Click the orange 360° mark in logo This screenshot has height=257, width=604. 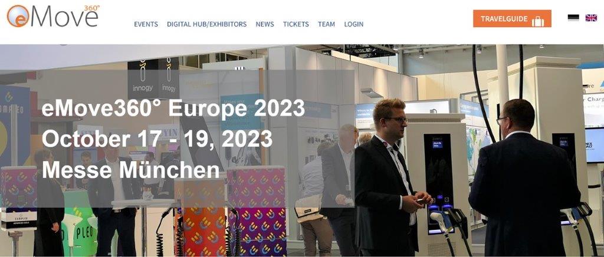[91, 8]
